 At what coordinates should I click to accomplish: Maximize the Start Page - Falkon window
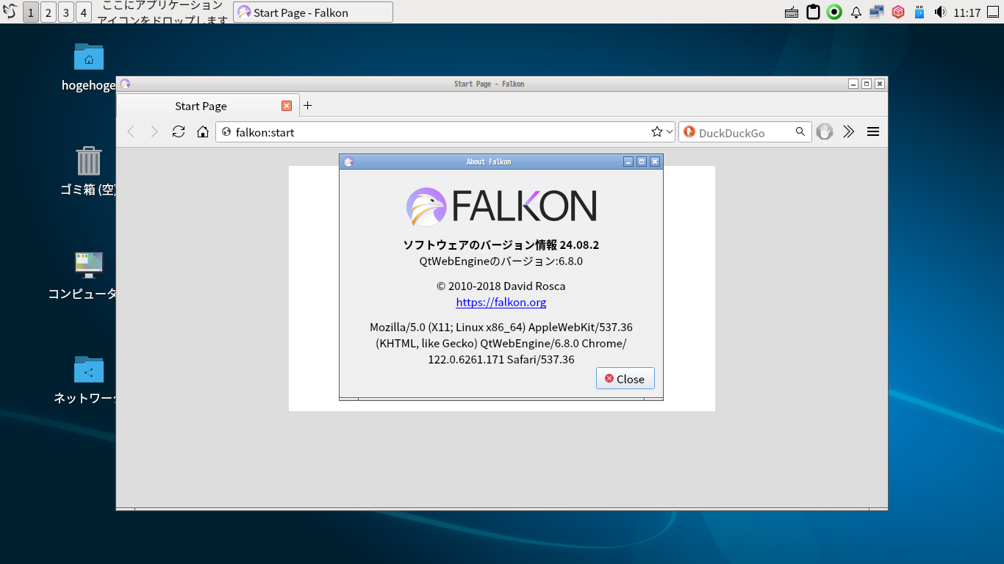tap(867, 84)
